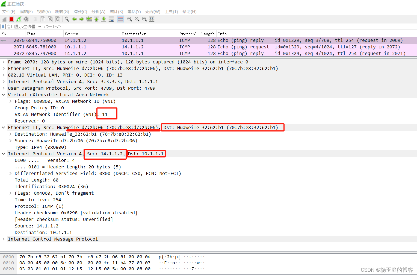Expand the Frame 2070 tree node

(x=4, y=62)
